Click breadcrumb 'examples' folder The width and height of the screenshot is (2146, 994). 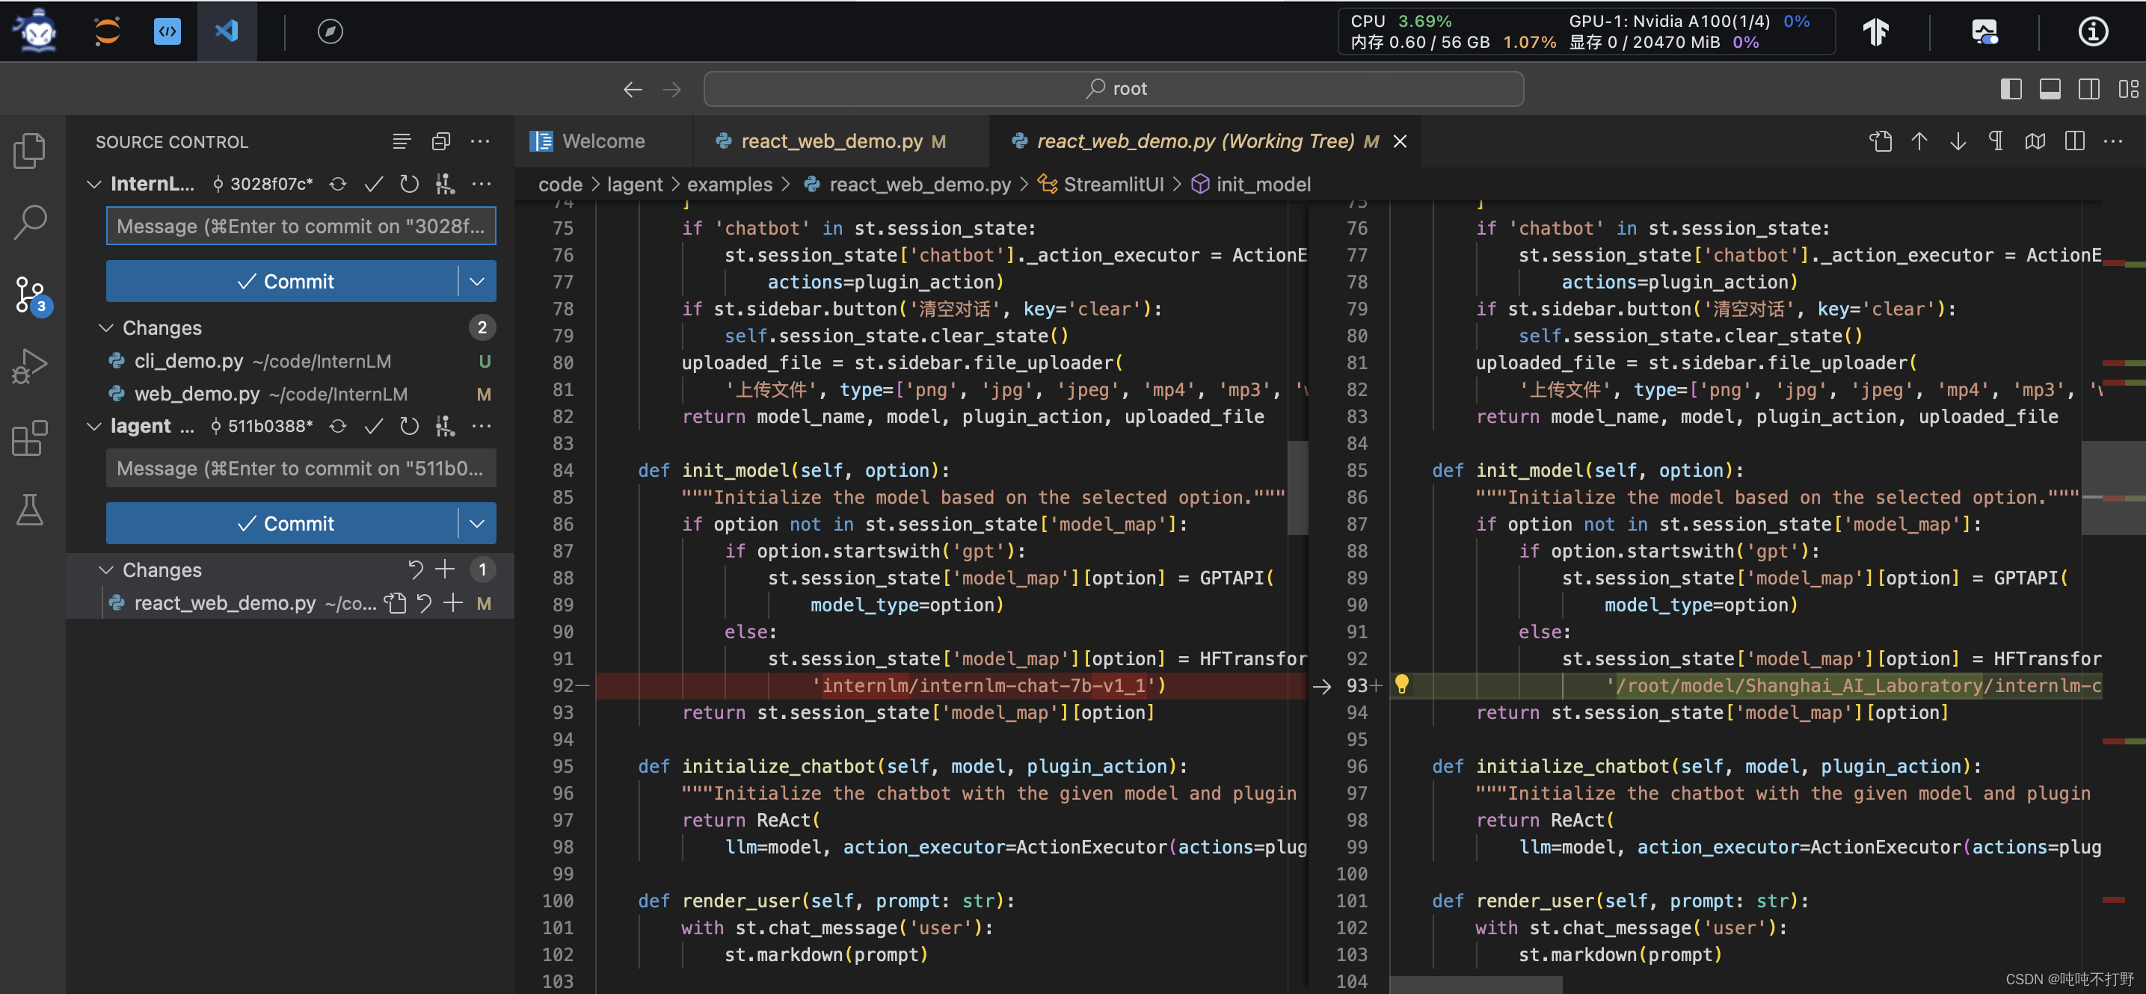pyautogui.click(x=730, y=185)
